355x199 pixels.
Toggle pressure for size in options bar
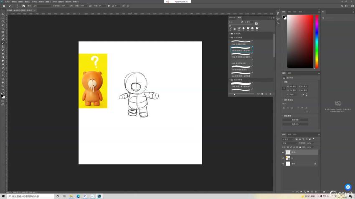click(x=124, y=6)
